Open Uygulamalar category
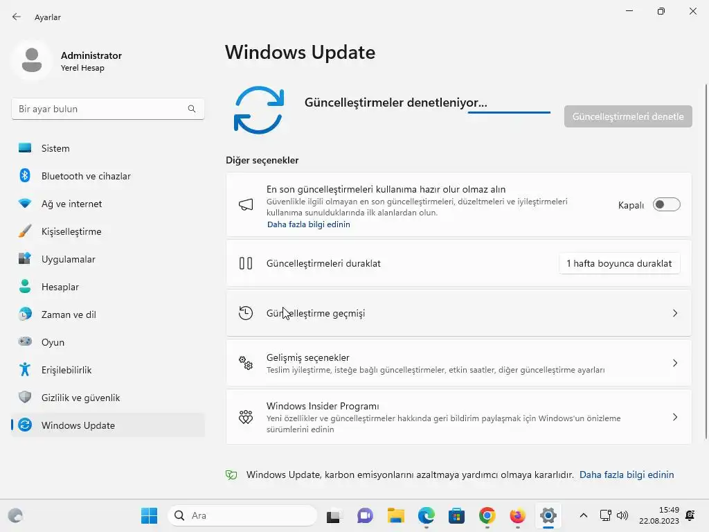 click(108, 259)
